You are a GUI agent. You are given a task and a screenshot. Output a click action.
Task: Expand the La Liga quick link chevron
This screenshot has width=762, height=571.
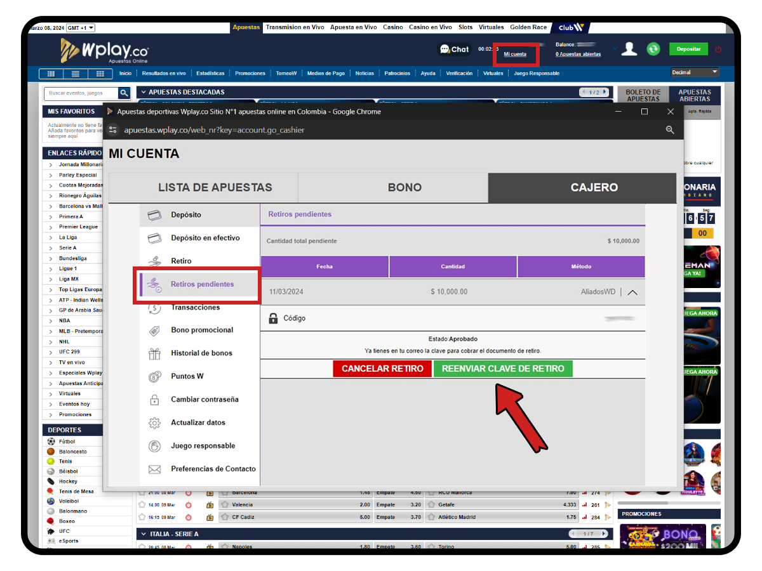pos(51,237)
